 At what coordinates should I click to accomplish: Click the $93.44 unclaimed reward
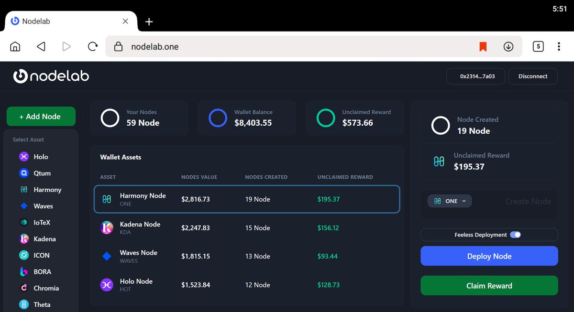pyautogui.click(x=328, y=256)
